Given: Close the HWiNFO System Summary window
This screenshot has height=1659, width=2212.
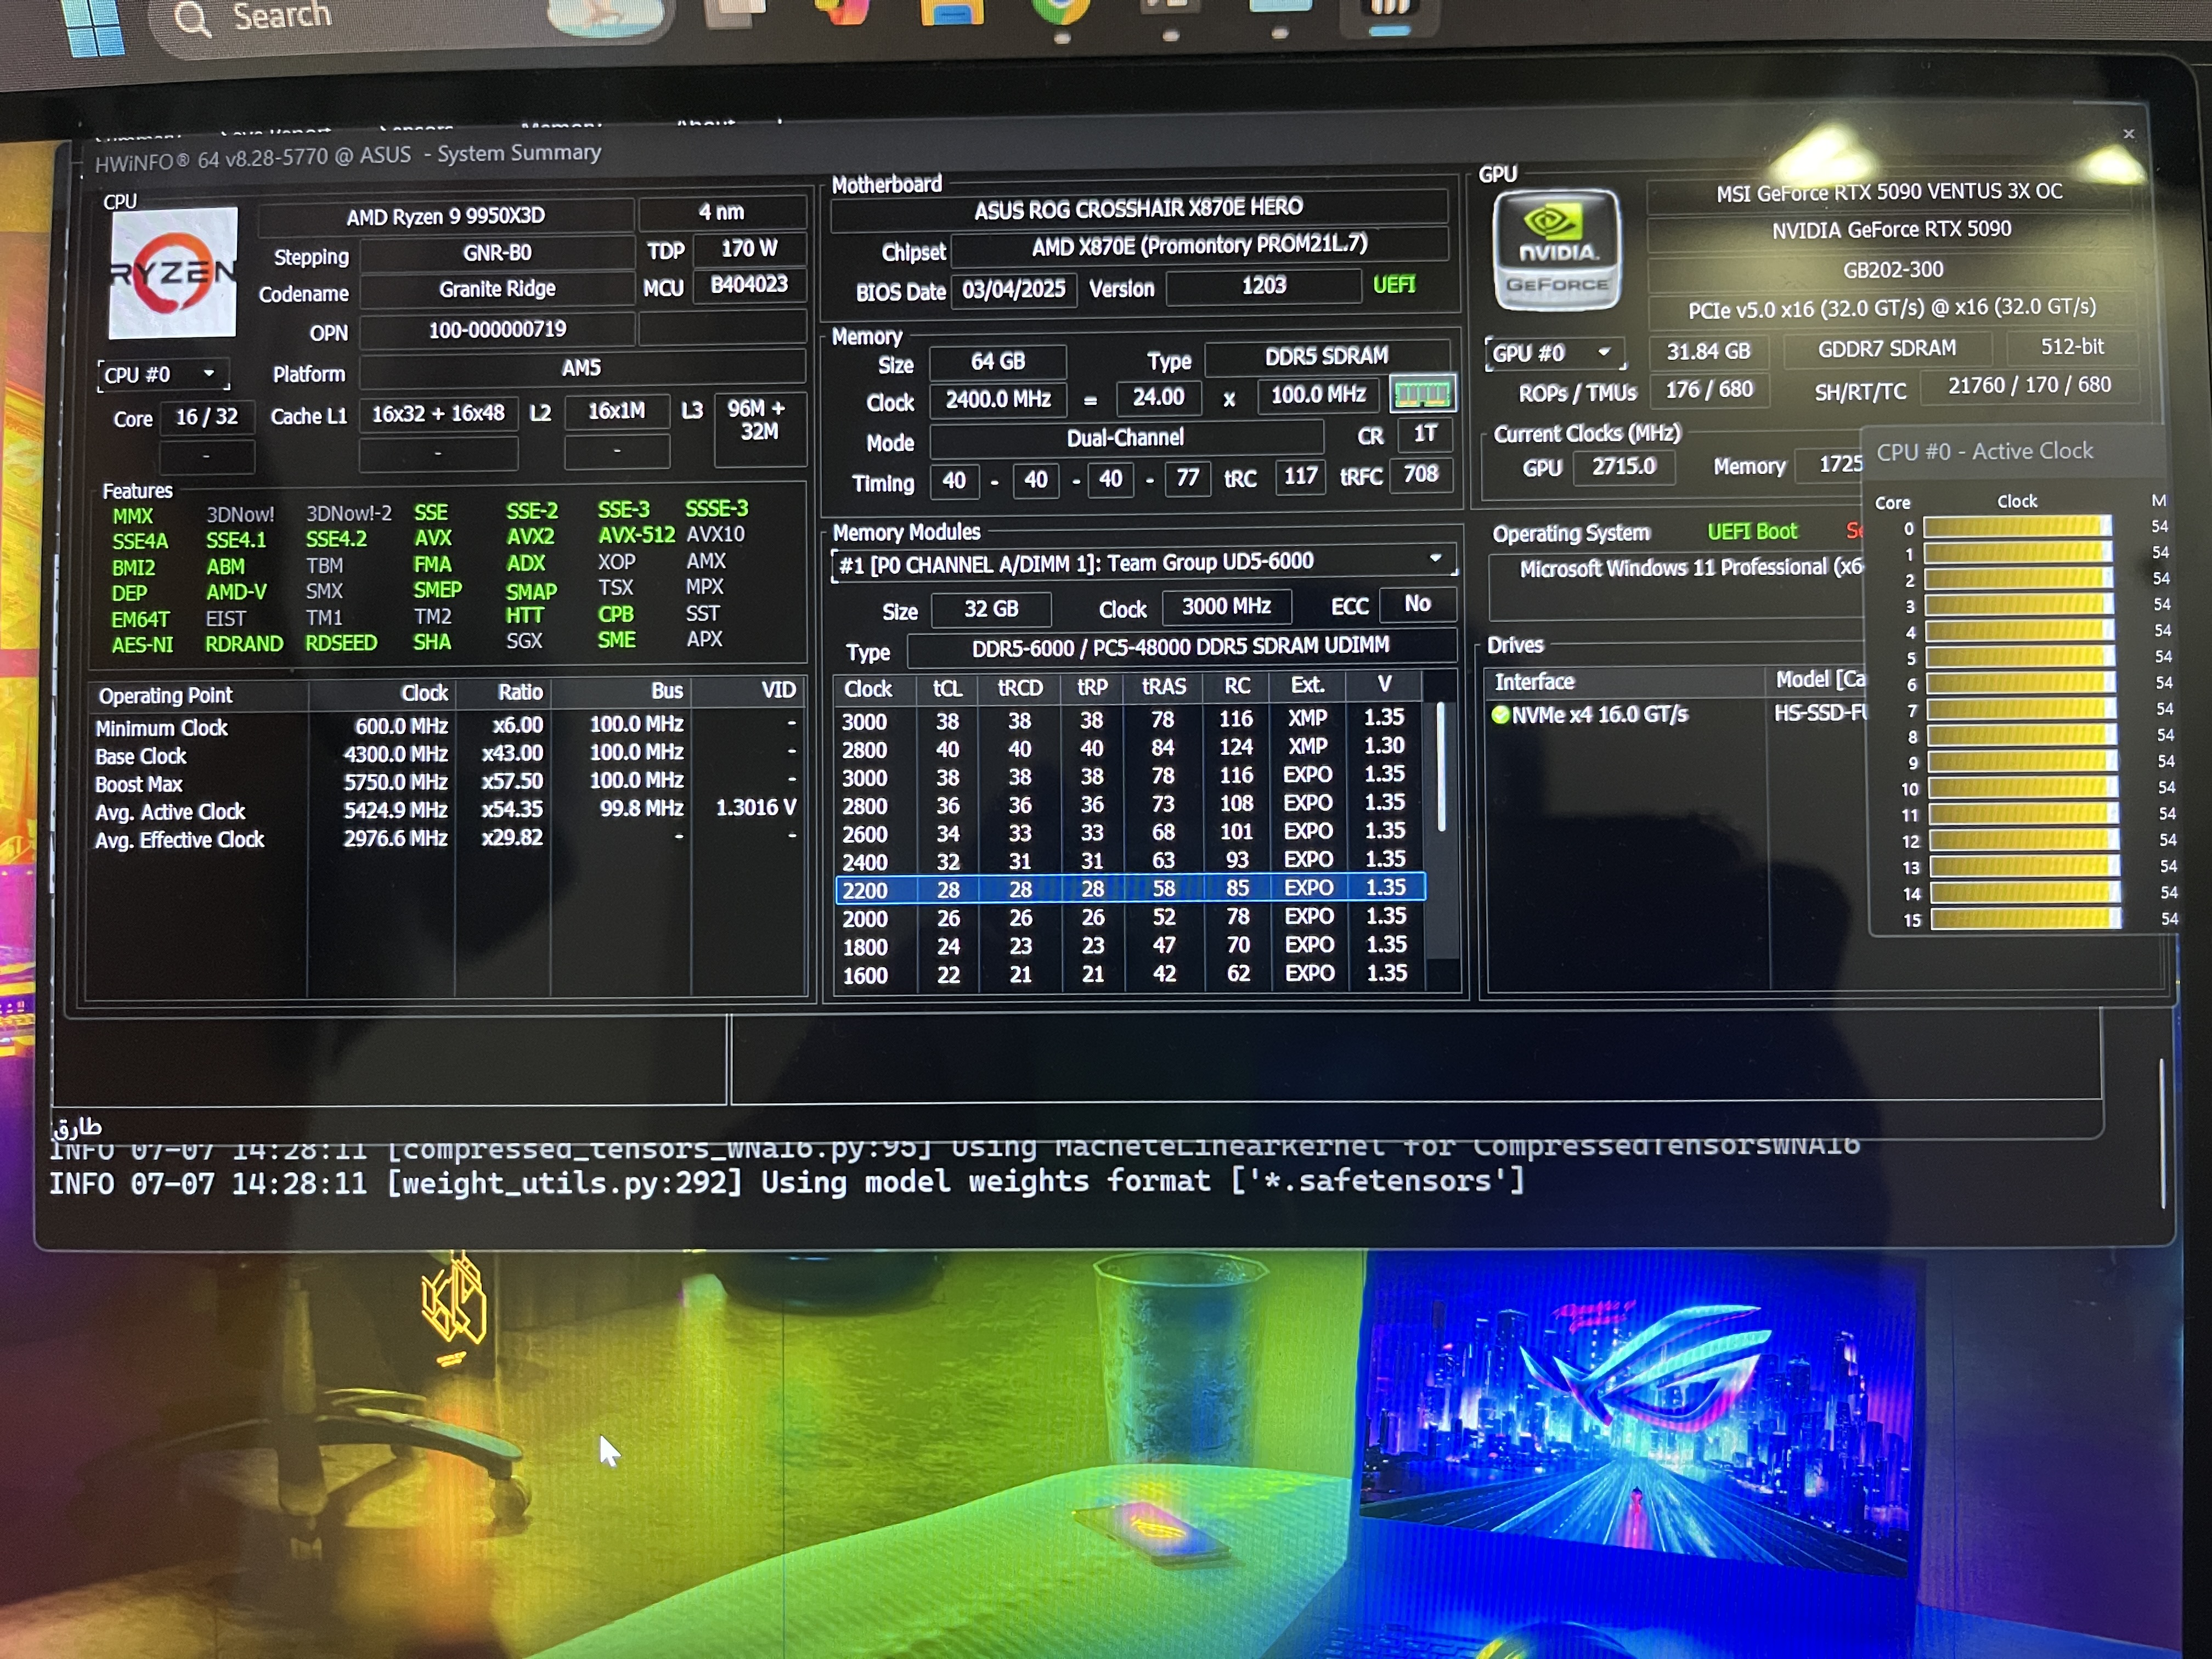Looking at the screenshot, I should tap(2129, 134).
